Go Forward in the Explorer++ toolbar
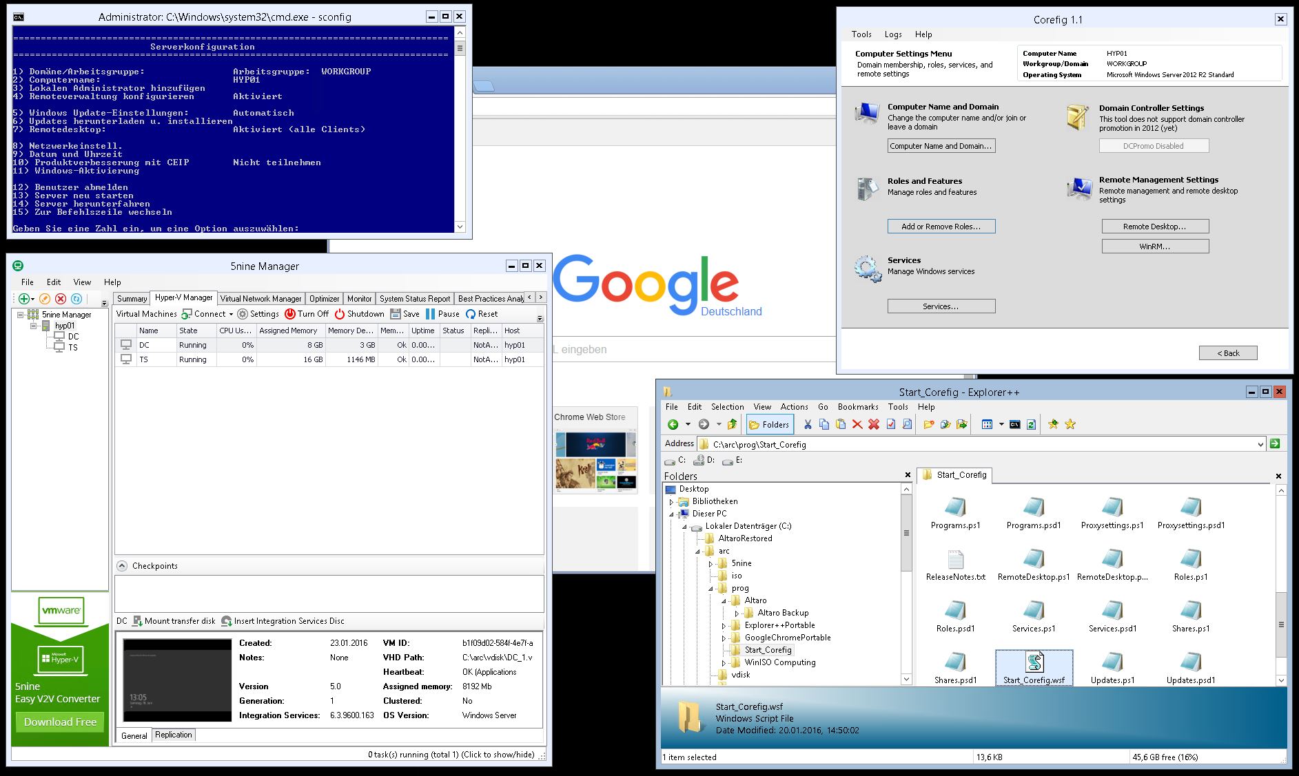The width and height of the screenshot is (1299, 776). 703,424
